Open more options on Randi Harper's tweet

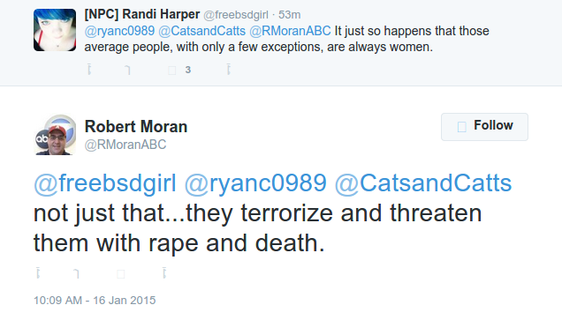228,70
